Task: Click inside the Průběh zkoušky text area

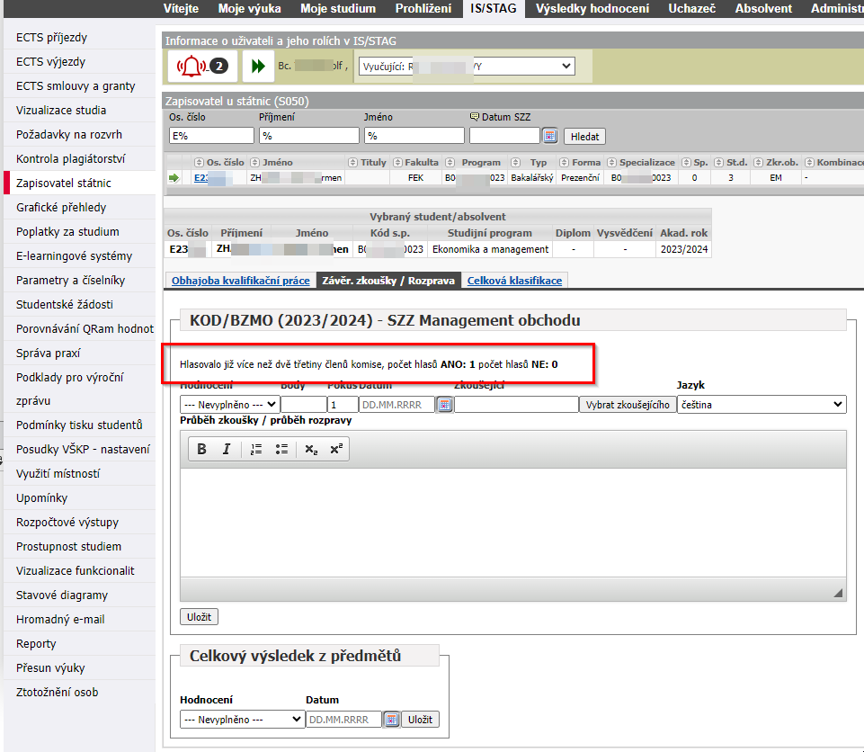Action: [x=513, y=523]
